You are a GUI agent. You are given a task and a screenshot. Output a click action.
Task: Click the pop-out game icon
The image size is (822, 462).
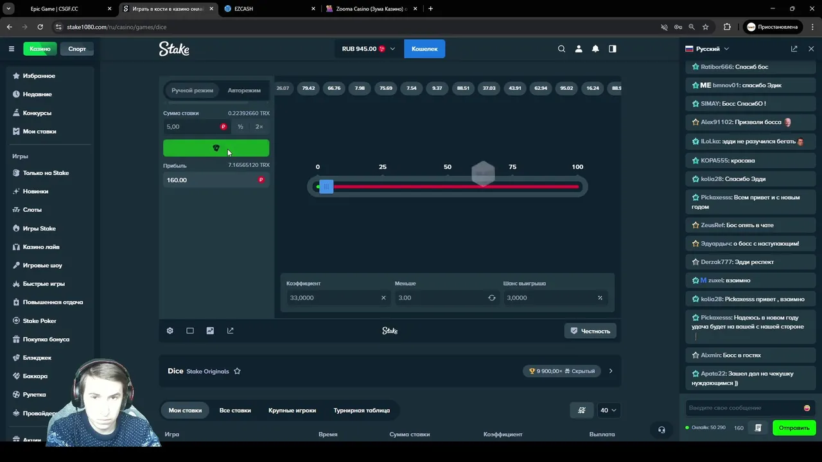(230, 330)
